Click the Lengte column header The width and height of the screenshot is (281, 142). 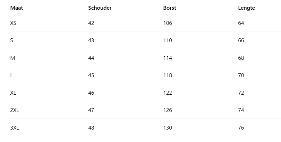coord(246,8)
